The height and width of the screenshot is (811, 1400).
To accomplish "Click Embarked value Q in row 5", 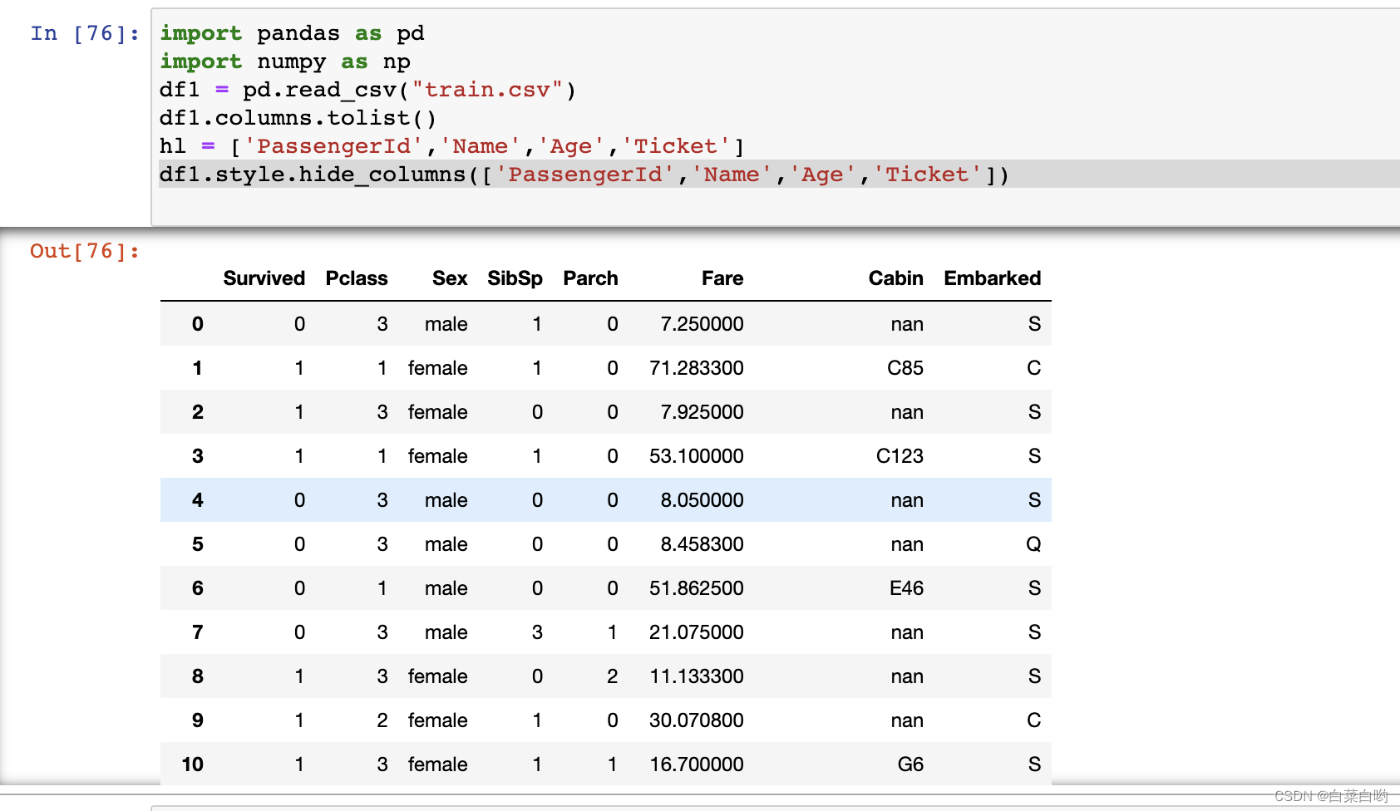I will [x=1033, y=544].
